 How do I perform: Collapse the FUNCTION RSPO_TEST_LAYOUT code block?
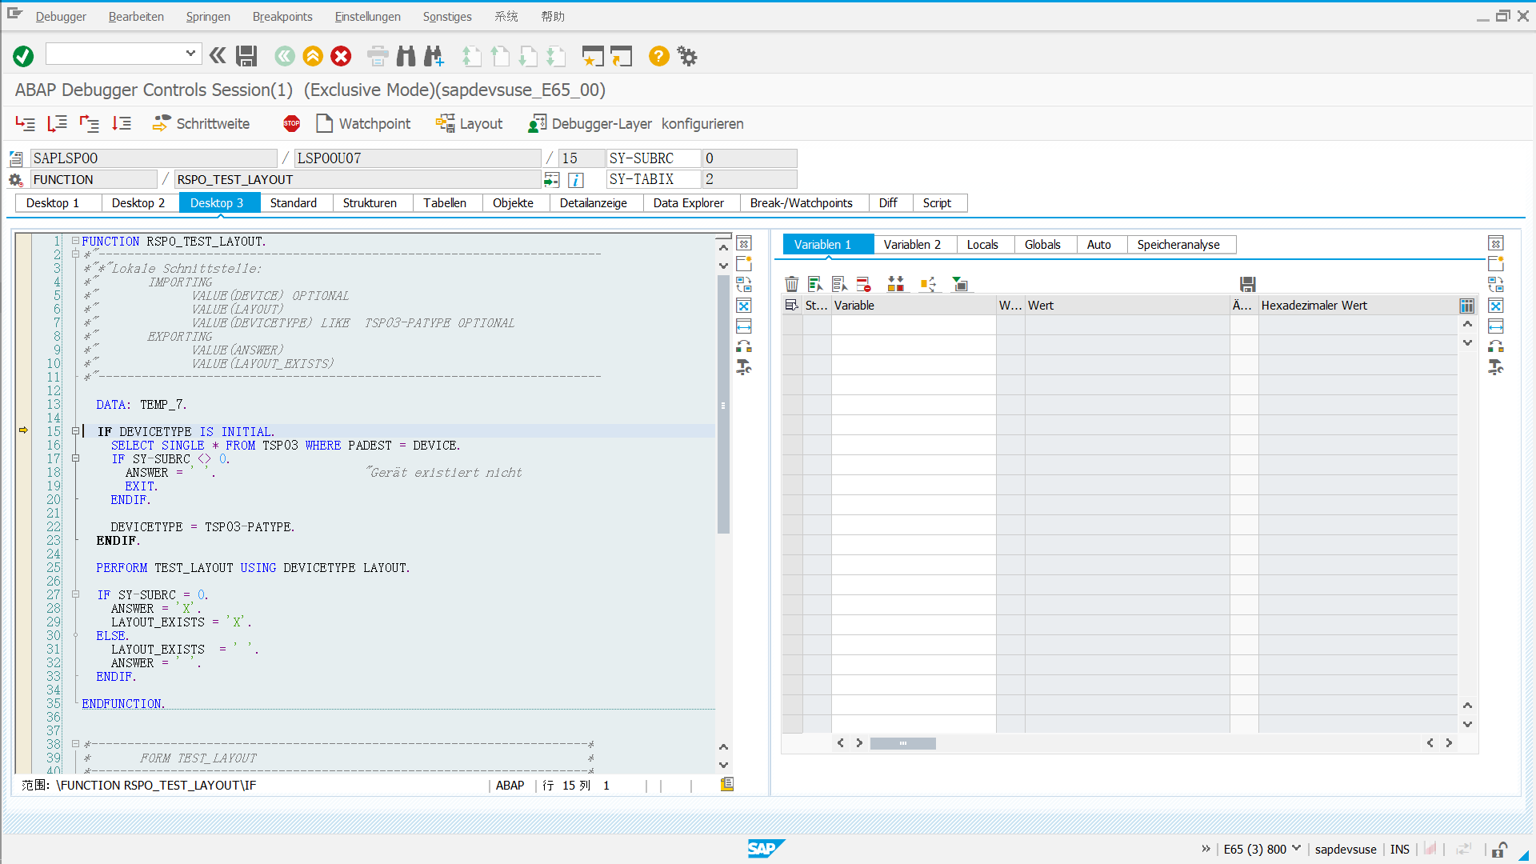click(x=74, y=240)
